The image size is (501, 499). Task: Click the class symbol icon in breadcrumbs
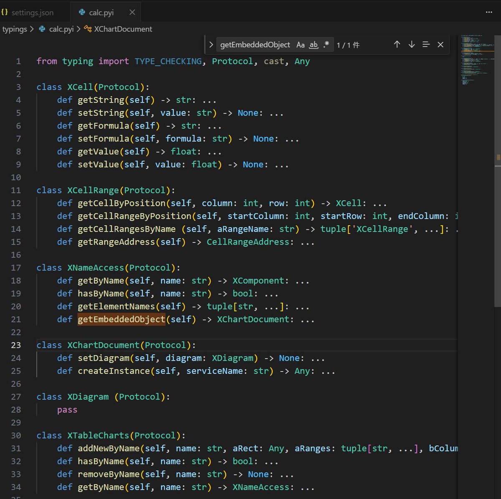pyautogui.click(x=88, y=29)
